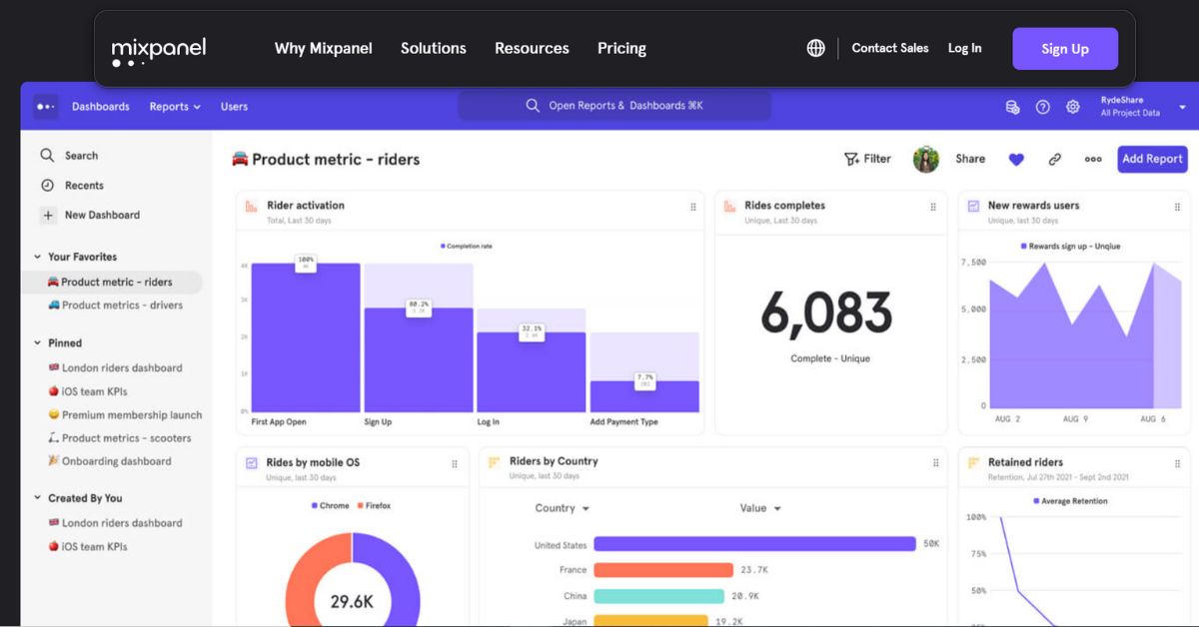Viewport: 1199px width, 627px height.
Task: Click the New Dashboard plus icon
Action: point(47,215)
